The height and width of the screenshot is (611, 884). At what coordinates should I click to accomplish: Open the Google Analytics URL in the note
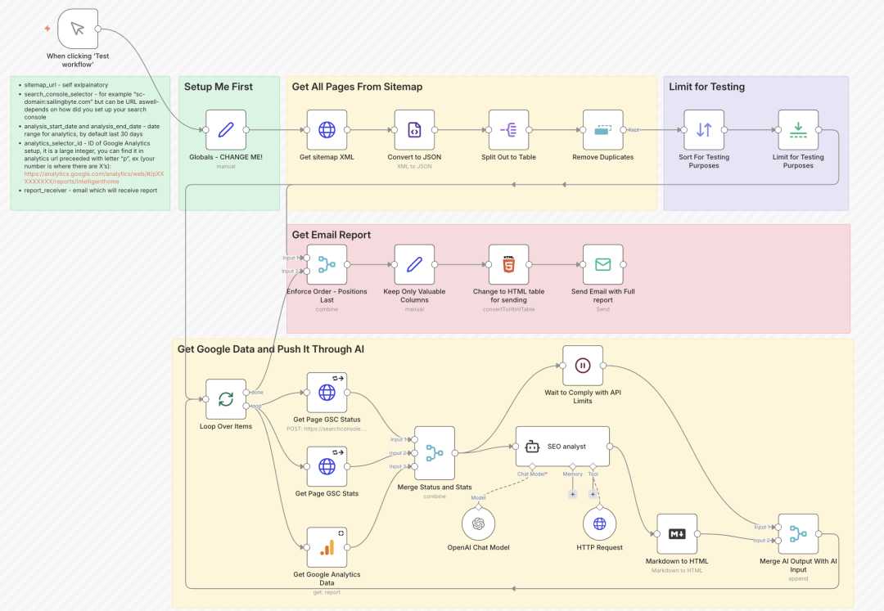[x=93, y=174]
